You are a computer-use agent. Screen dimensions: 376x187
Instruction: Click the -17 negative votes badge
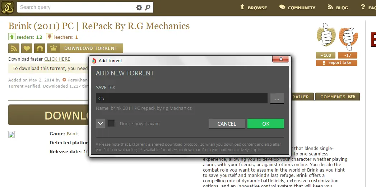(348, 55)
